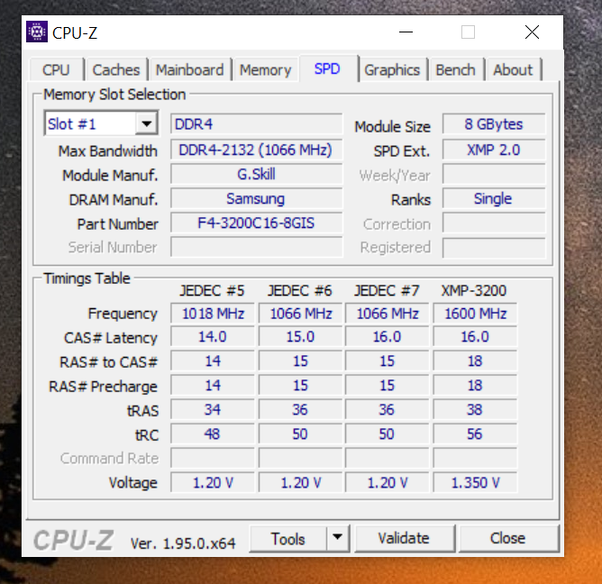Click the Single ranks value

point(494,199)
